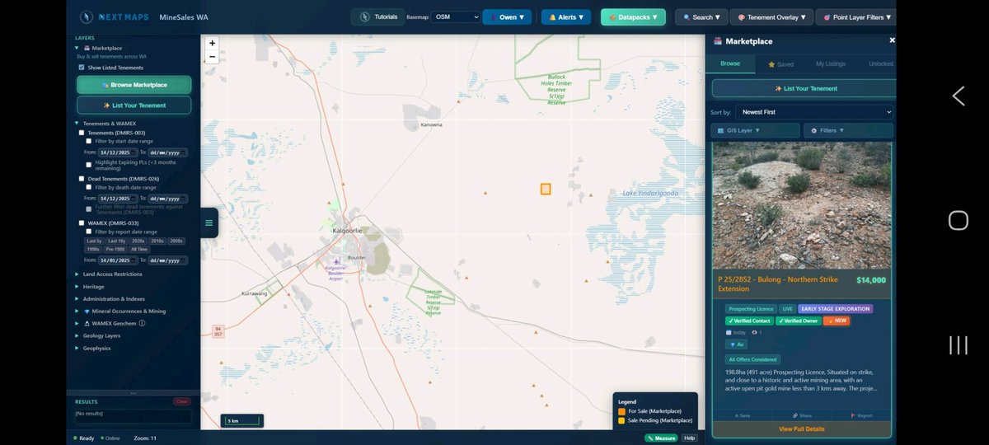The width and height of the screenshot is (989, 445).
Task: Tap the Android back navigation arrow
Action: [958, 96]
